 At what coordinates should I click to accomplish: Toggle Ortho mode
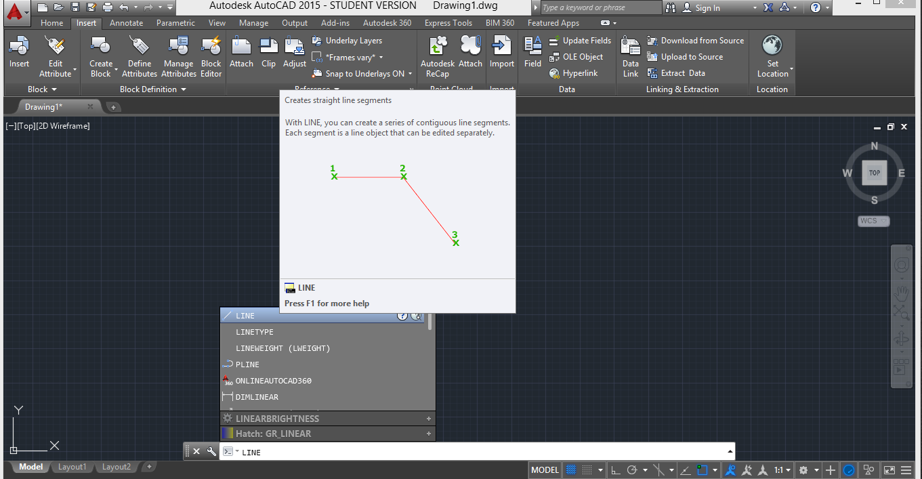[615, 470]
